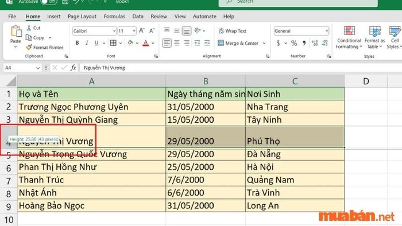Viewport: 402px width, 226px height.
Task: Toggle the AutoSave switch
Action: coord(48,2)
